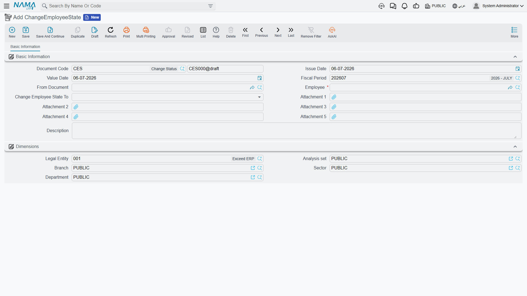Screen dimensions: 527x296
Task: Collapse the Dimensions section
Action: (515, 147)
